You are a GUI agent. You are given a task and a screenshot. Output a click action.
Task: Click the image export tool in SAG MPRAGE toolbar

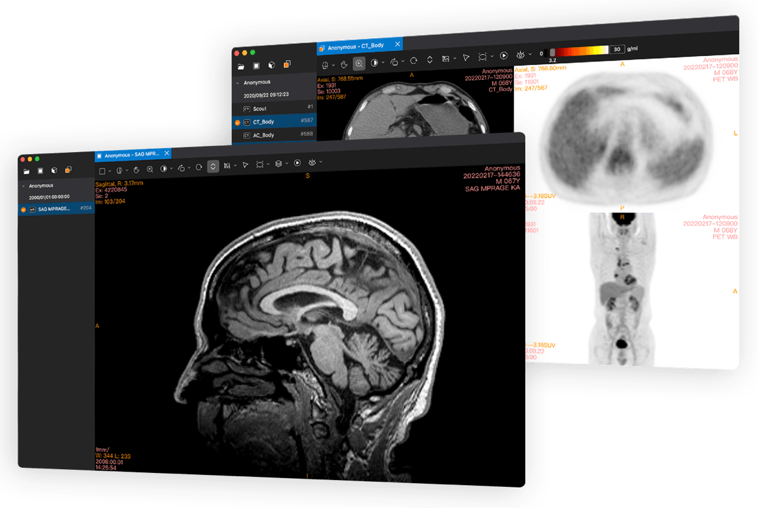227,166
